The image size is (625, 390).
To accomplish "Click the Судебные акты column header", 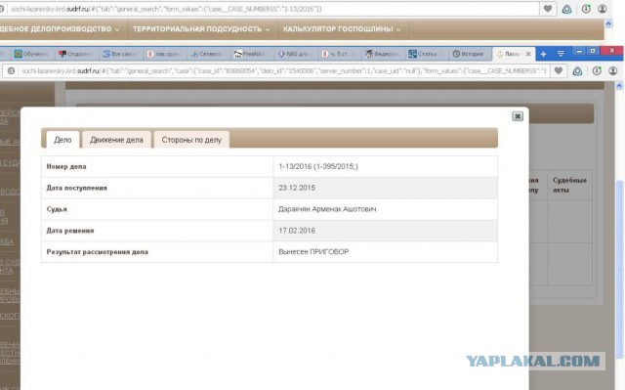I will [569, 185].
